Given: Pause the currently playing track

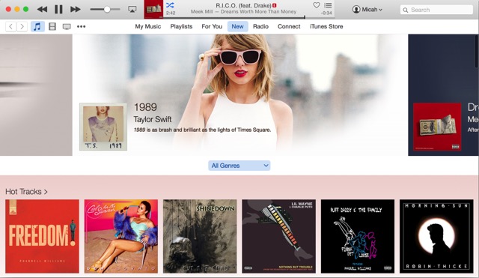Looking at the screenshot, I should (58, 9).
